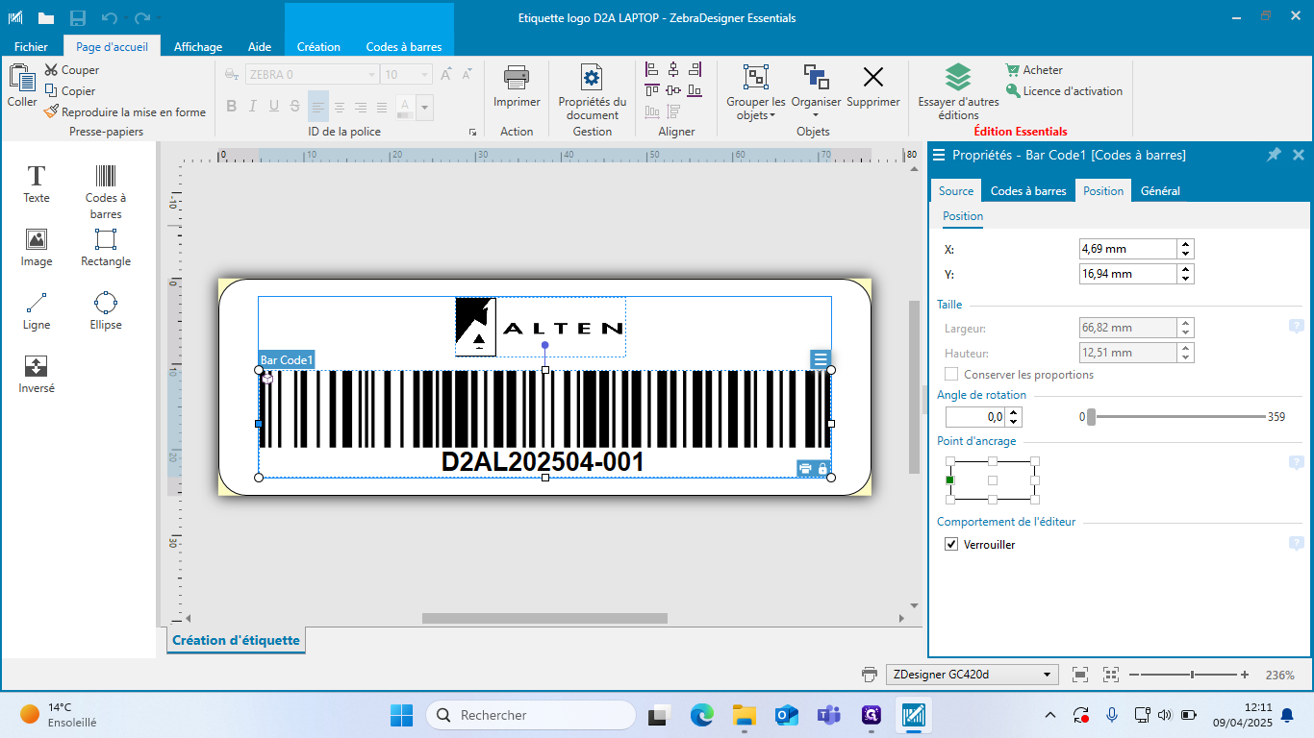
Task: Select the Inversé tool
Action: 37,375
